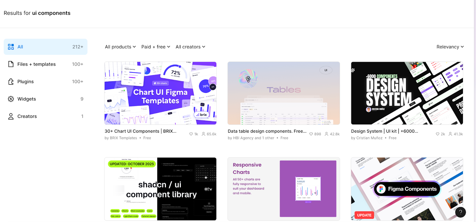Click the 898 likes count
The height and width of the screenshot is (222, 476).
click(318, 134)
